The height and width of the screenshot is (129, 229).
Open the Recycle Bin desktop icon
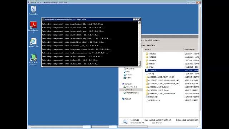(x=33, y=10)
